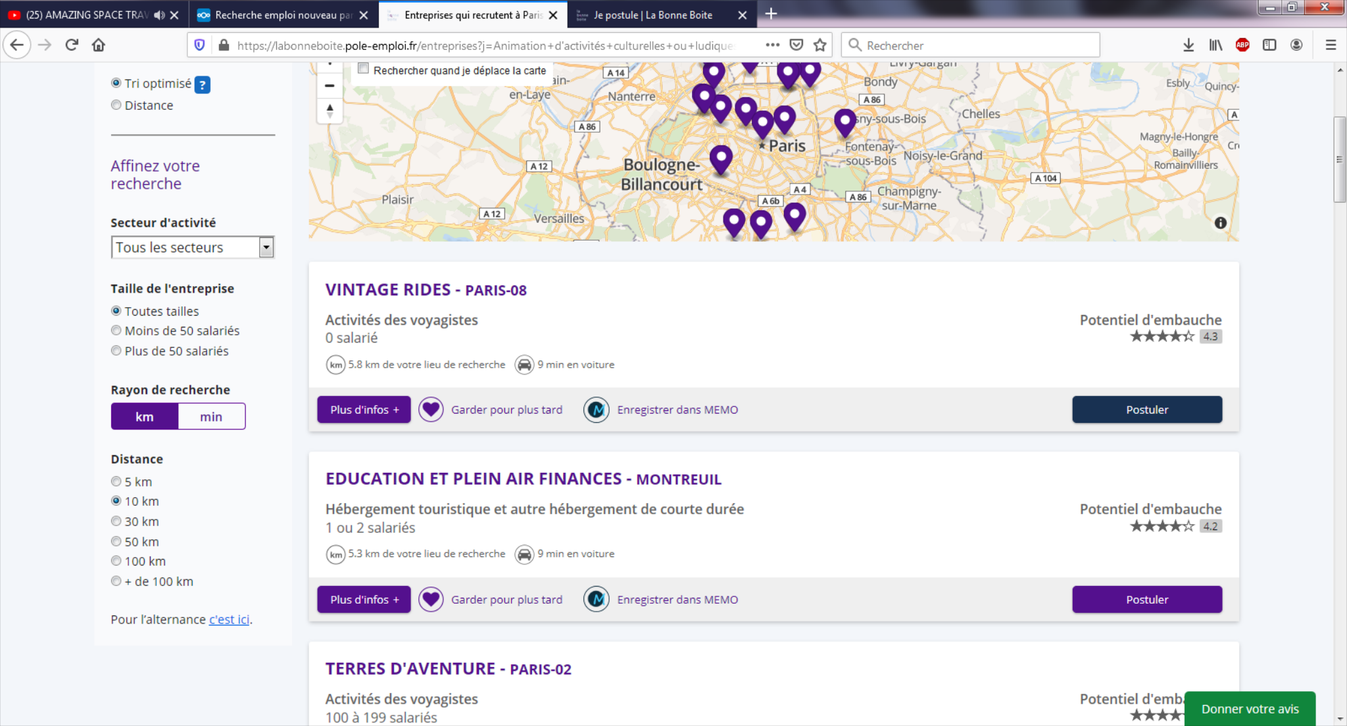This screenshot has height=726, width=1347.
Task: Switch to the Je postule La Bonne Boite tab
Action: point(652,14)
